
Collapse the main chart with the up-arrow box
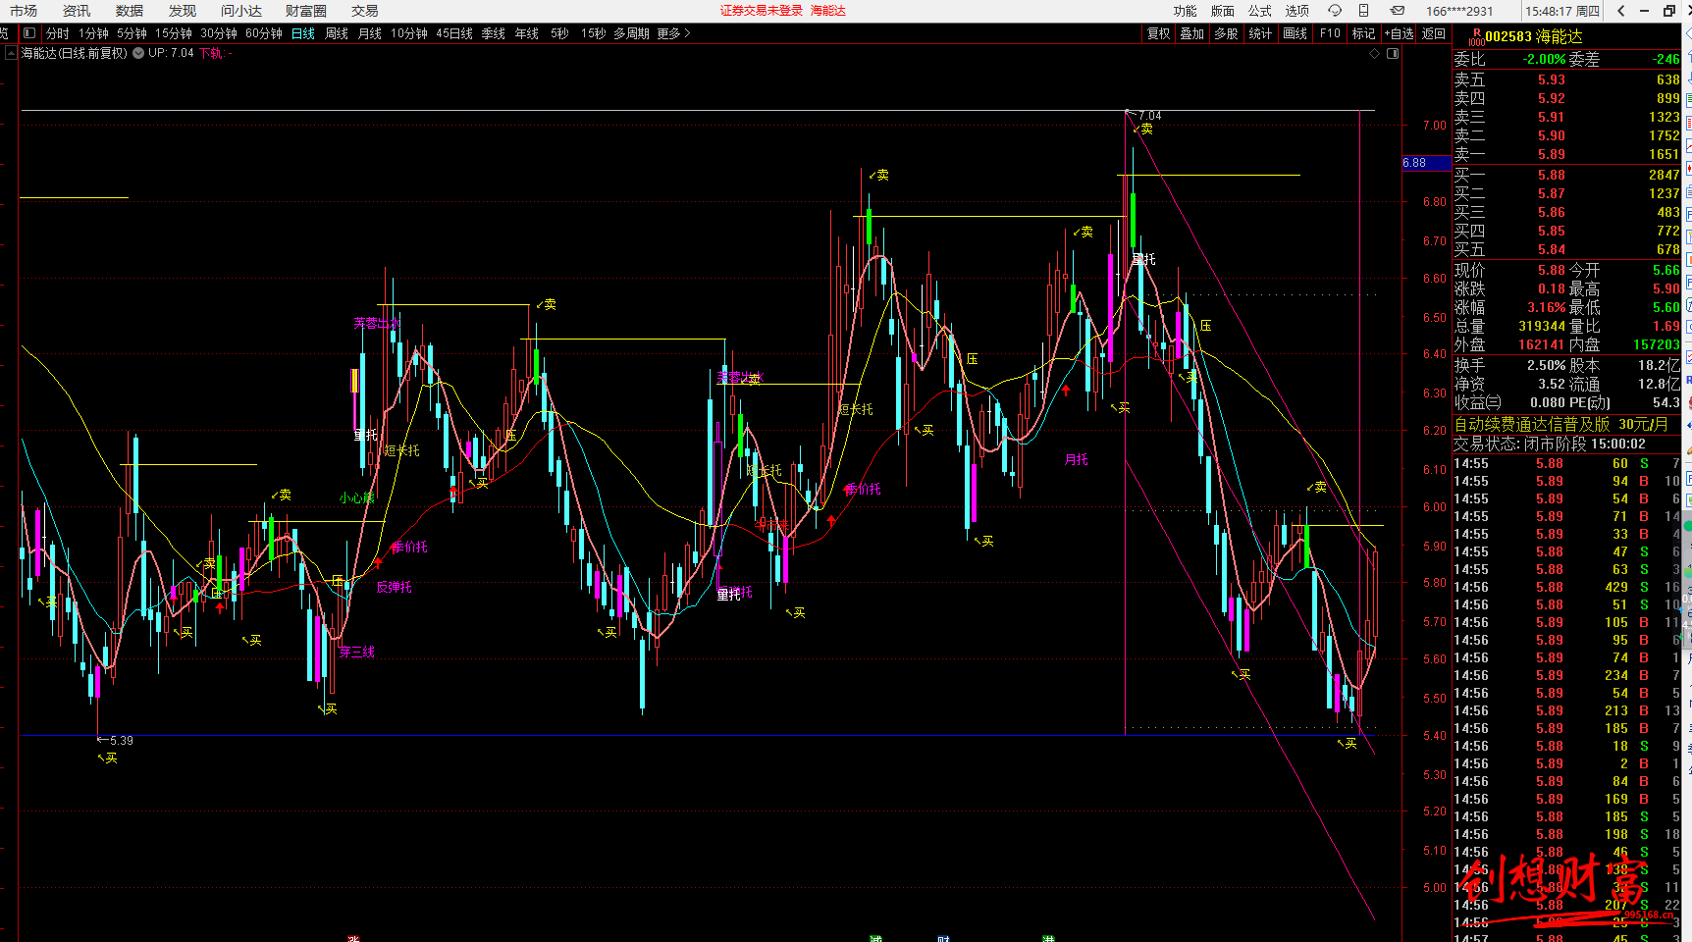point(11,54)
